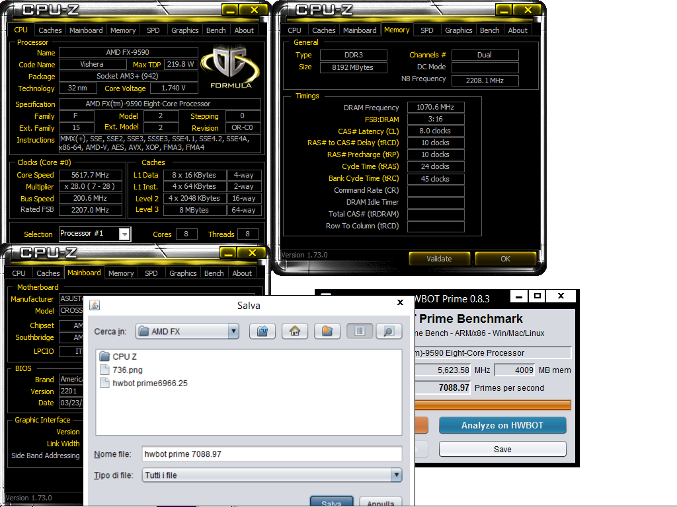The image size is (677, 507).
Task: Switch to Memory tab in Mainboard window
Action: click(121, 273)
